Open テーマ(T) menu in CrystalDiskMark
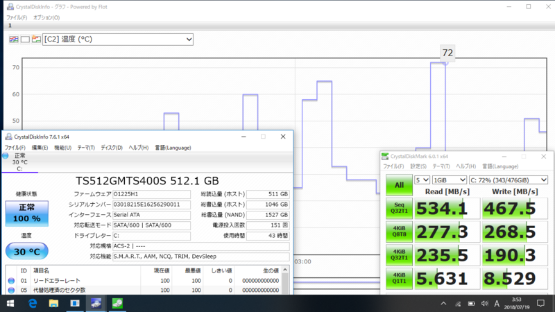Image resolution: width=555 pixels, height=312 pixels. 441,166
